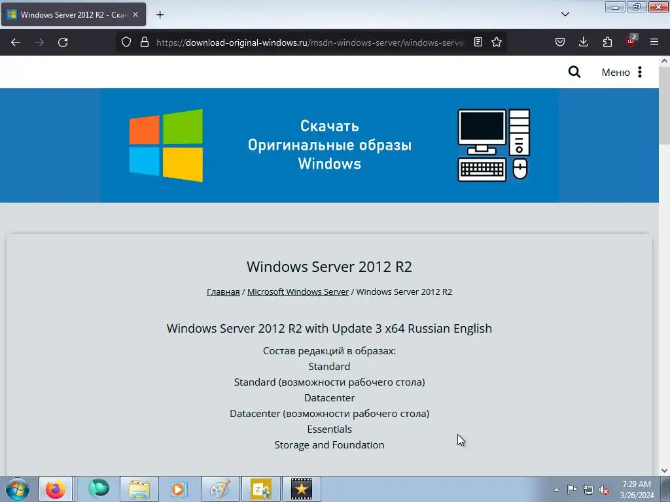Screen dimensions: 670x502
Task: Click the Windows logo in the banner
Action: click(x=166, y=146)
